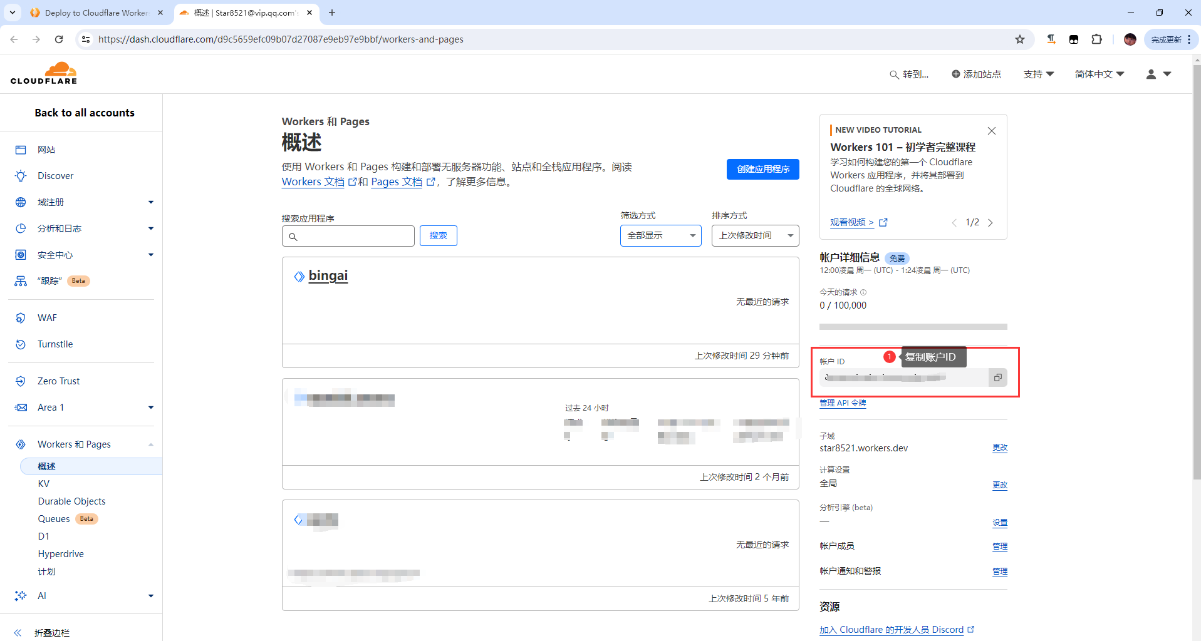Go to previous tutorial card arrow
Viewport: 1201px width, 641px height.
(954, 223)
